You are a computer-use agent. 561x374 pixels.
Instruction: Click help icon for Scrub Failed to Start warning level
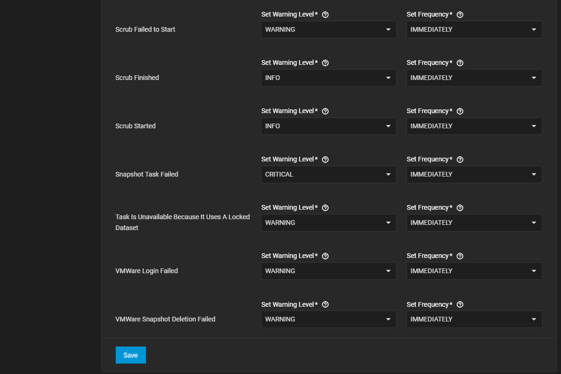(x=325, y=15)
